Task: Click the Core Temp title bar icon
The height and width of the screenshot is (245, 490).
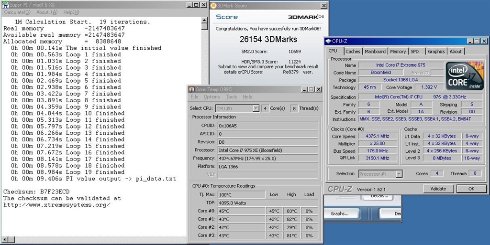Action: click(192, 89)
